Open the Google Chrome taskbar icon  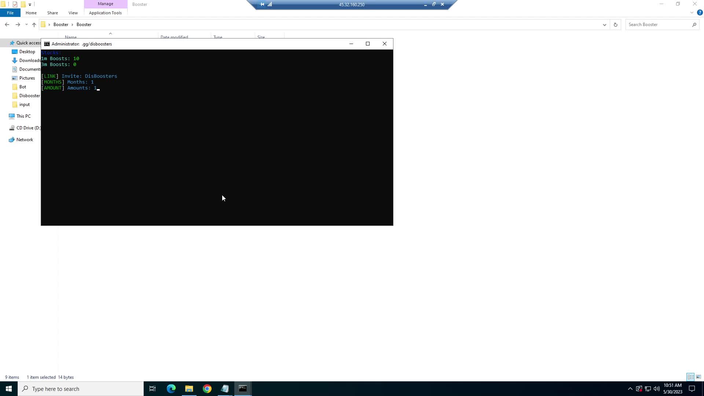tap(207, 389)
